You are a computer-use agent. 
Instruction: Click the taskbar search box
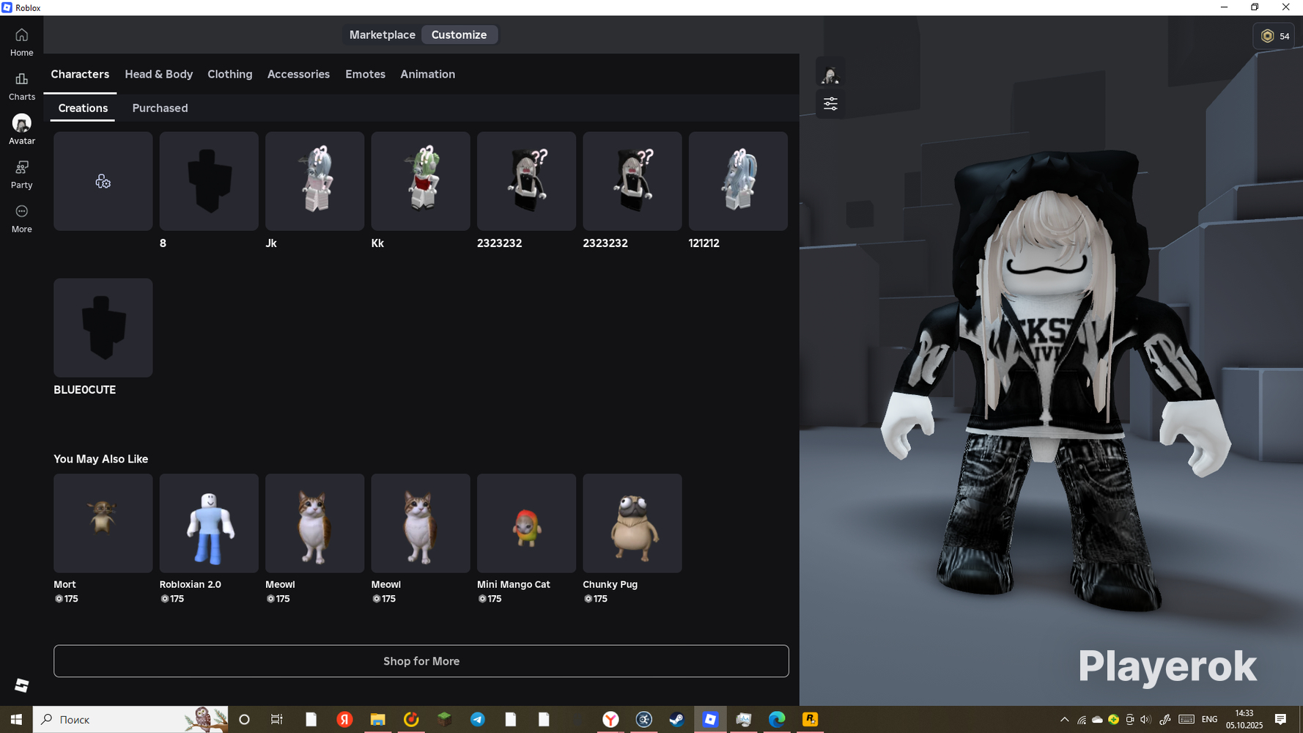130,719
